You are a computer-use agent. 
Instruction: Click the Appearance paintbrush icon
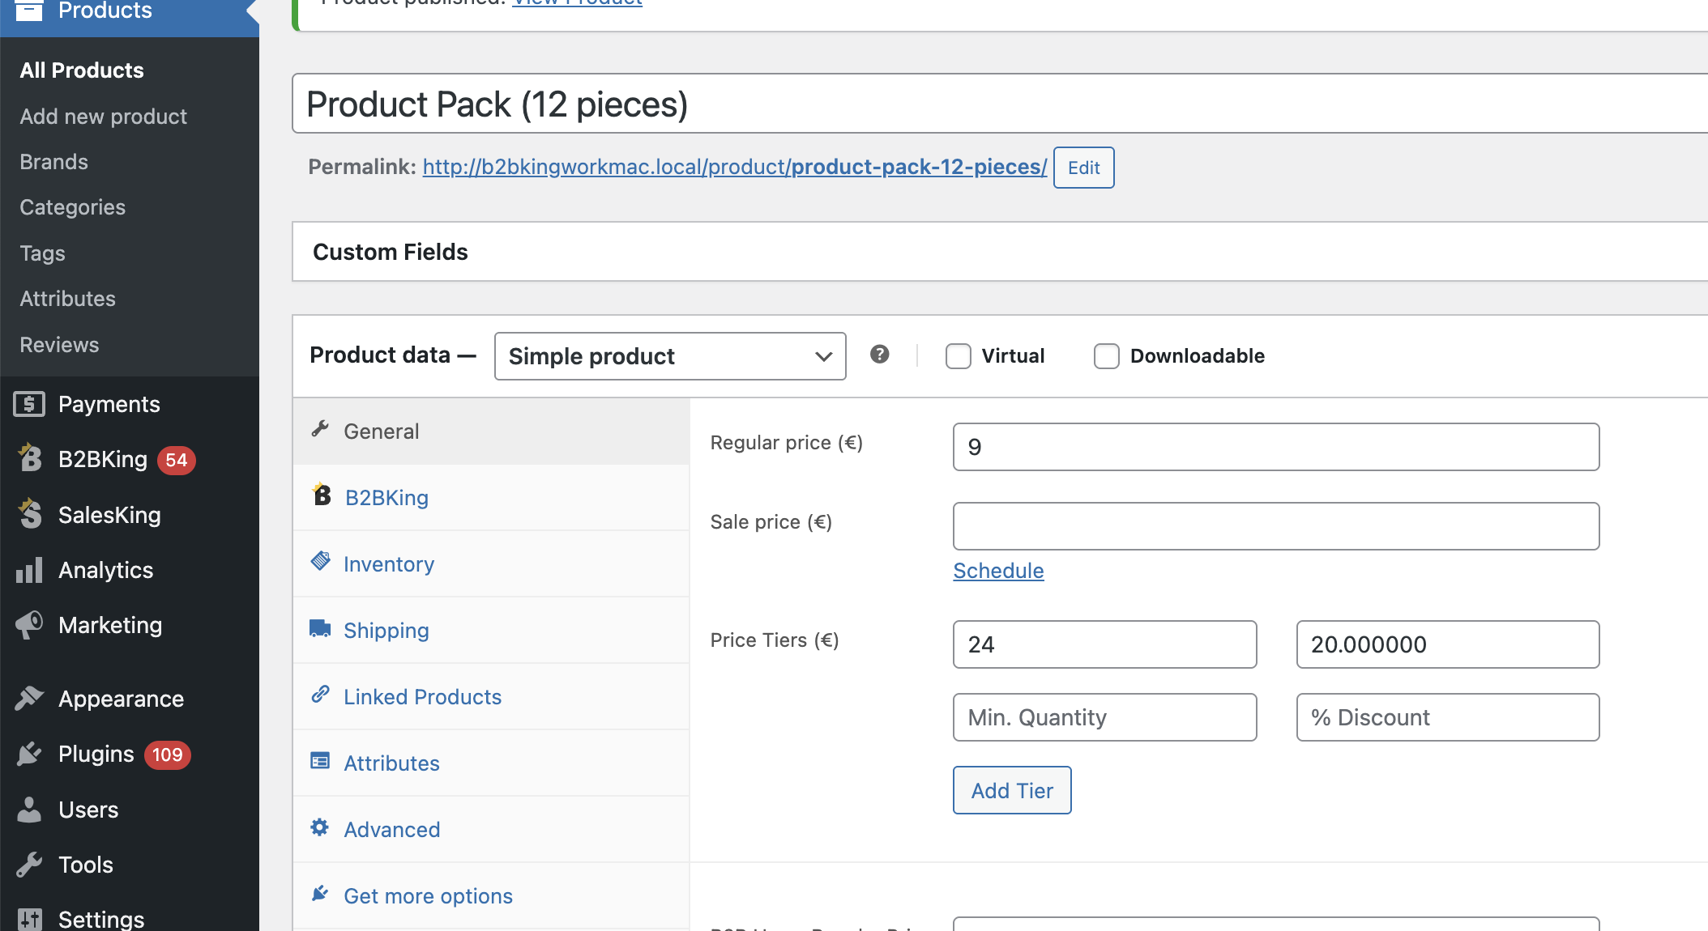click(29, 698)
